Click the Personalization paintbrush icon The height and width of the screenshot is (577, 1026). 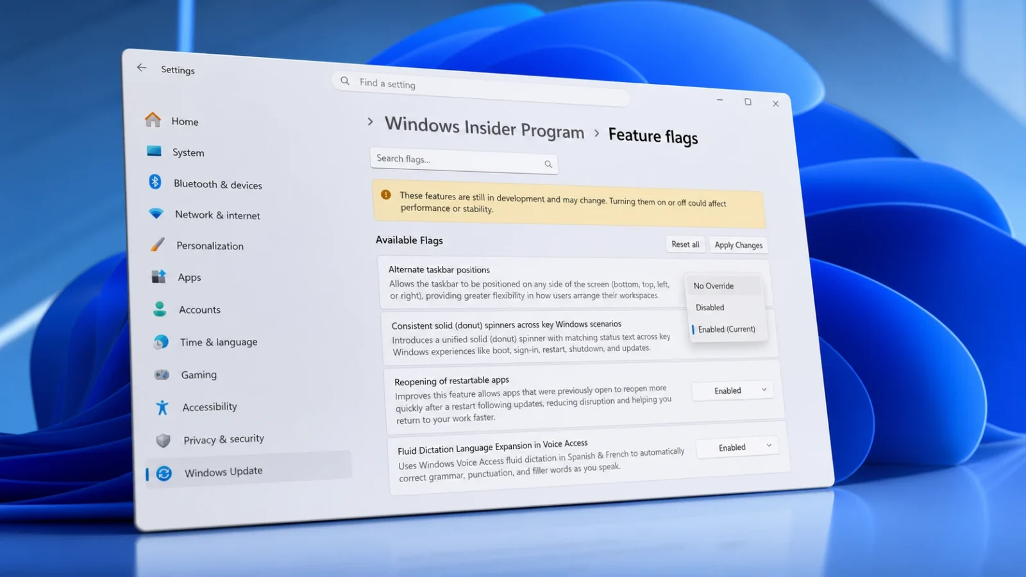157,244
